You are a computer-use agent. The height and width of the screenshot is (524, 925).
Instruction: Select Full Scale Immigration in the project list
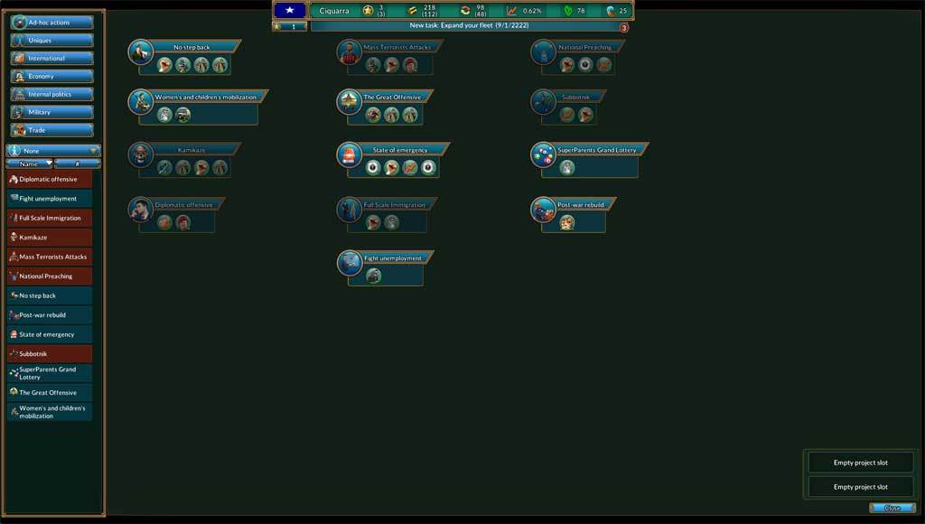point(50,218)
